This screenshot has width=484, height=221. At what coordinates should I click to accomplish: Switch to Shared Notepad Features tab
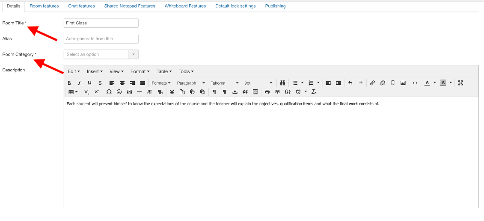pos(130,6)
